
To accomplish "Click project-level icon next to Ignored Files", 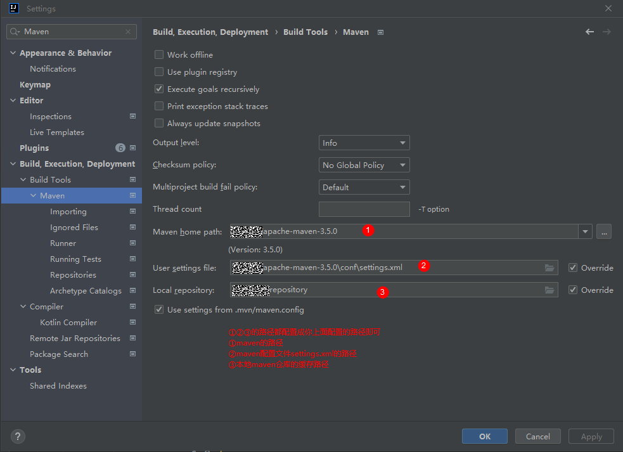I will tap(132, 228).
